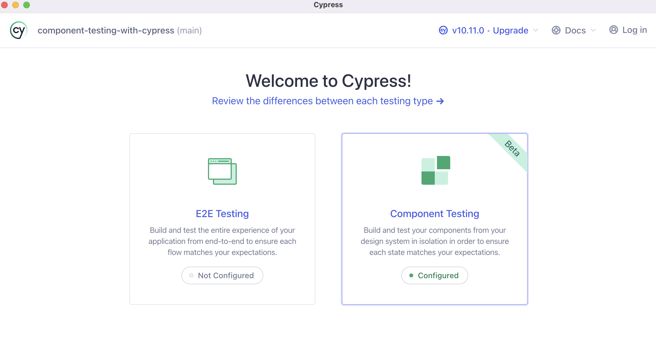
Task: Click the user avatar icon beside Log in
Action: tap(613, 30)
